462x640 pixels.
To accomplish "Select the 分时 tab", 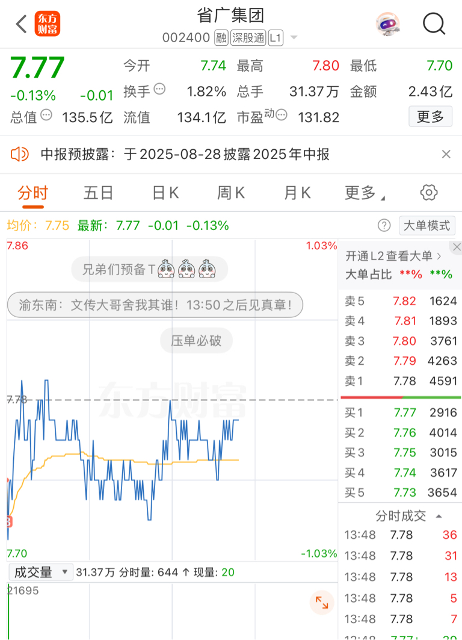I will coord(33,193).
